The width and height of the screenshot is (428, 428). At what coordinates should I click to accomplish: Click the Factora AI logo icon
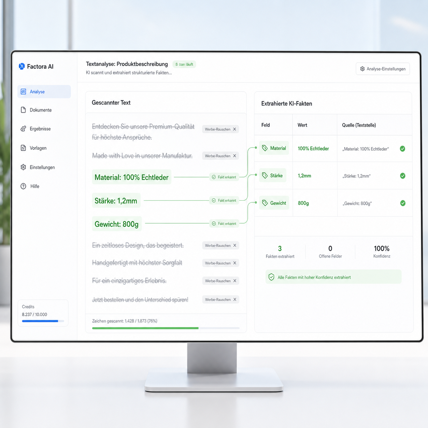[22, 66]
